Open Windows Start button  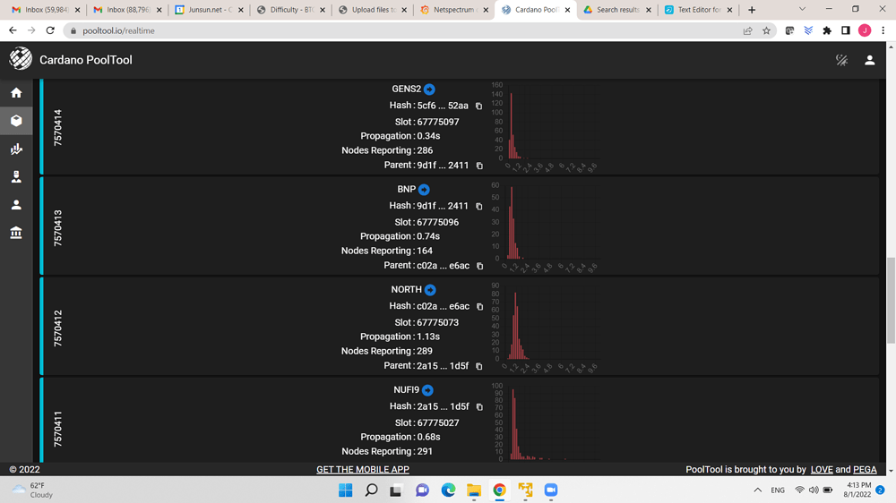point(346,490)
